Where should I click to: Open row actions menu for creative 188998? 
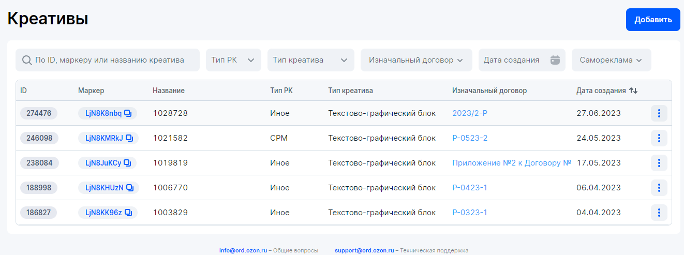[659, 188]
